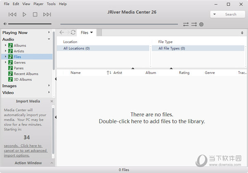The image size is (248, 173).
Task: Expand the Files tree node arrow
Action: (x=5, y=57)
